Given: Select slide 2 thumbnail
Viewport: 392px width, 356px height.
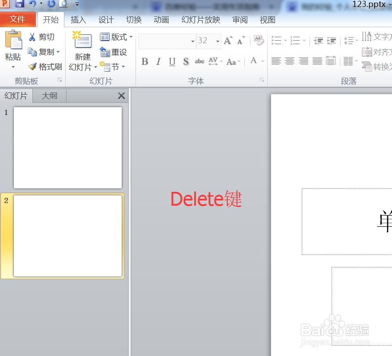Looking at the screenshot, I should tap(68, 236).
